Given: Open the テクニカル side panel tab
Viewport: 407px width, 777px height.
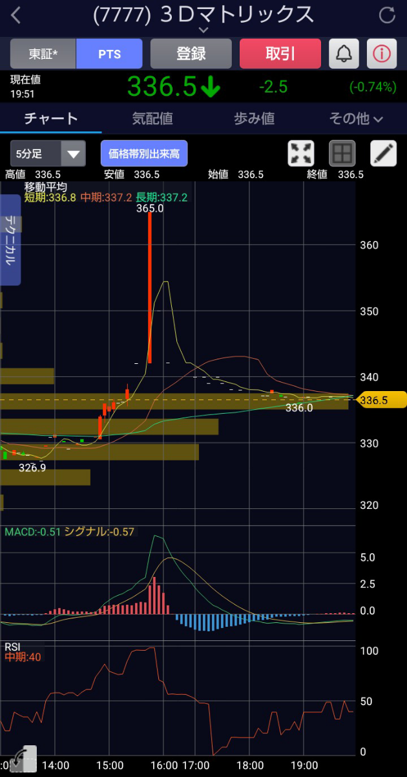Looking at the screenshot, I should click(x=11, y=241).
